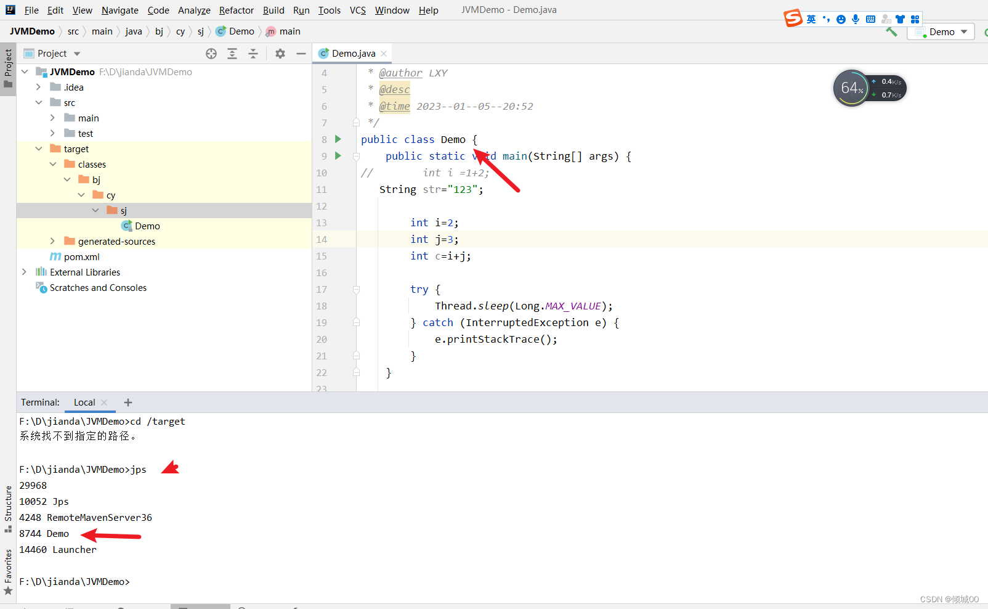Open the Favorites side tool window tab

coord(8,572)
